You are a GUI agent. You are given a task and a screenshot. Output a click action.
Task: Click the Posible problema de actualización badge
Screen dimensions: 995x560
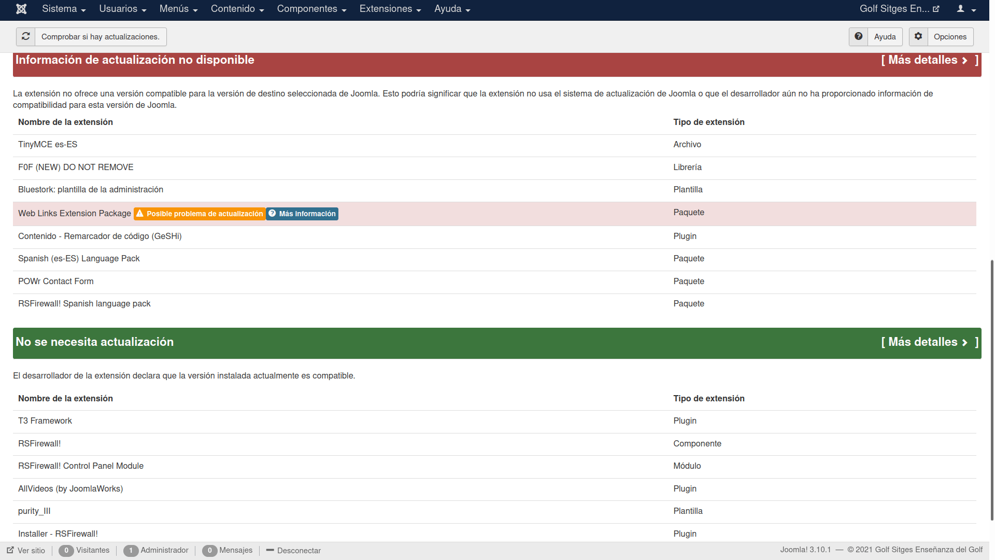tap(200, 214)
